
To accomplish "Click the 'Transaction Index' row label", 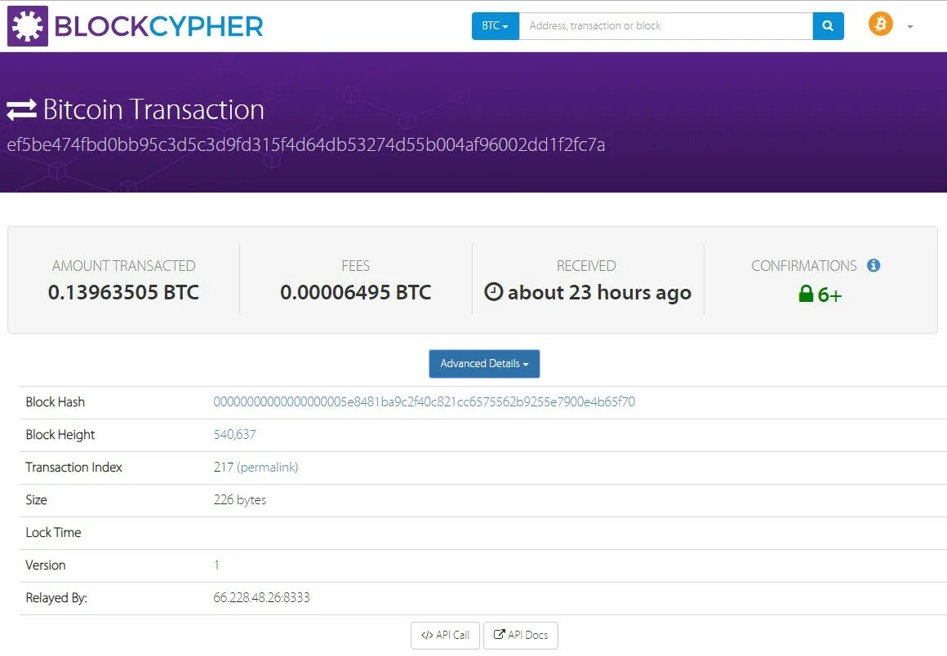I will pyautogui.click(x=73, y=467).
